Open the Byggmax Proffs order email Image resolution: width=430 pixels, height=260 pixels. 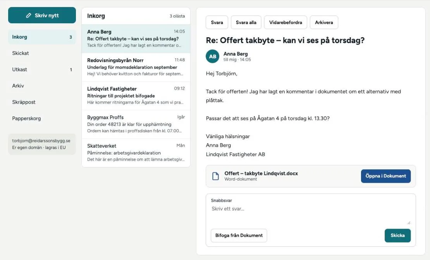(x=136, y=125)
